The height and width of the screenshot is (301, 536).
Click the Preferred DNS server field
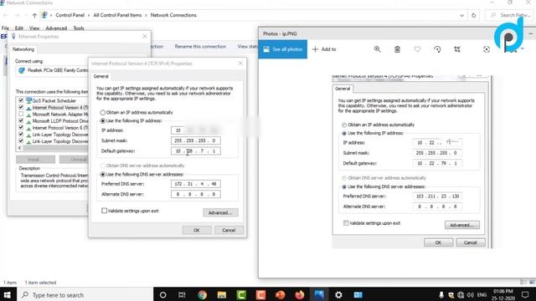[x=195, y=184]
